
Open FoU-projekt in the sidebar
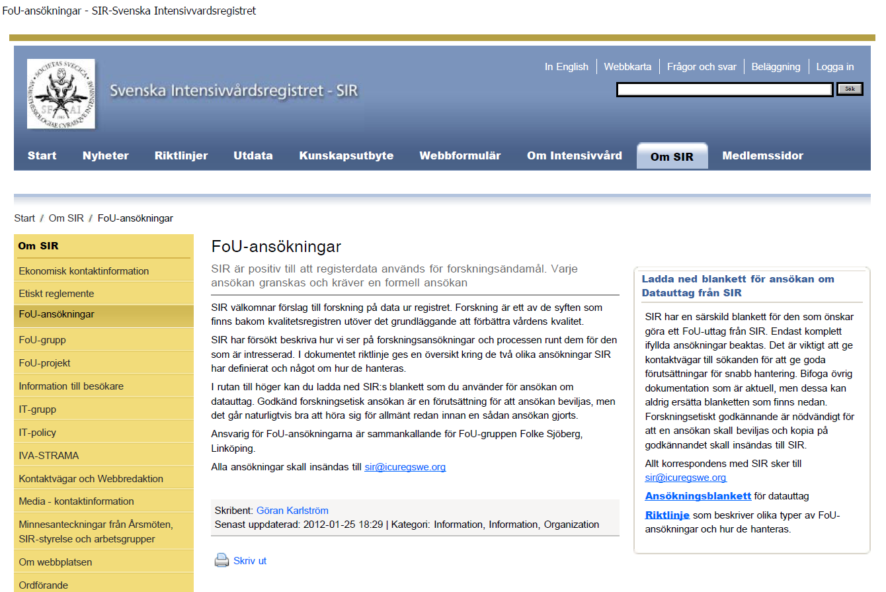coord(45,363)
